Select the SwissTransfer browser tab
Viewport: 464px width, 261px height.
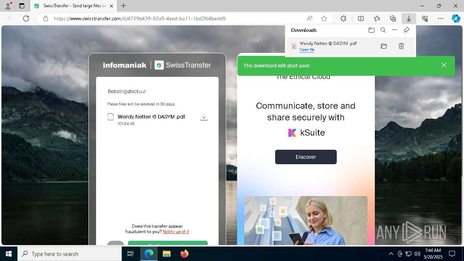pyautogui.click(x=74, y=6)
